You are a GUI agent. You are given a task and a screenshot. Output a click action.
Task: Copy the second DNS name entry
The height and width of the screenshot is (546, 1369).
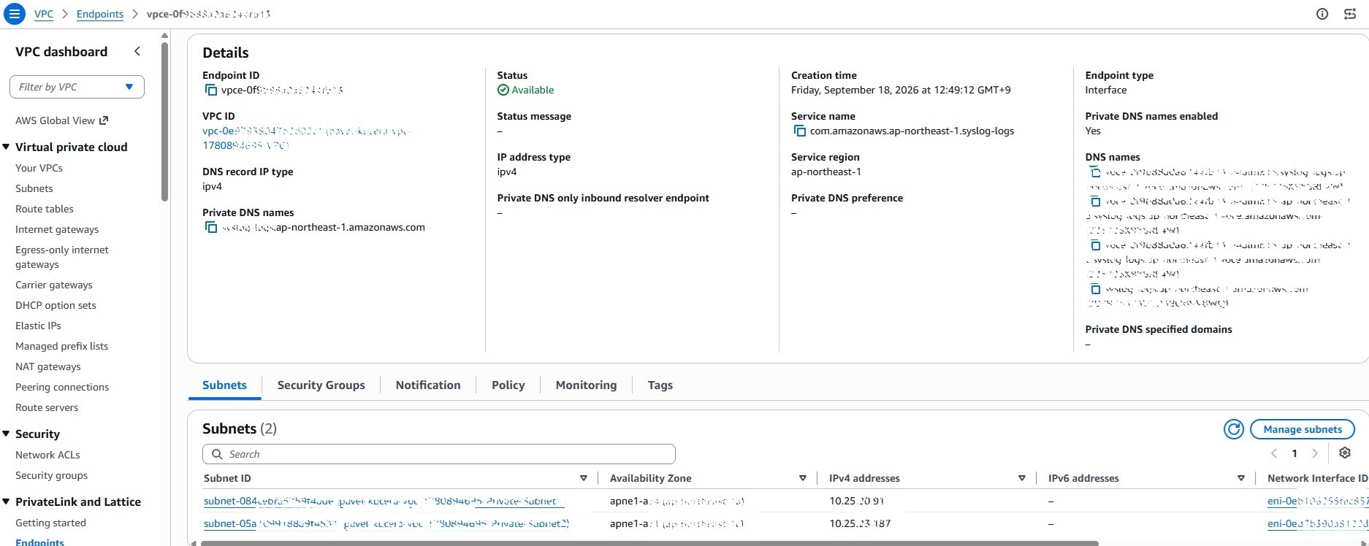click(1094, 201)
